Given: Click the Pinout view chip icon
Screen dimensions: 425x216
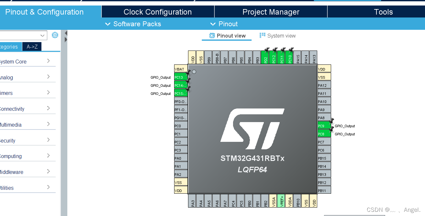Looking at the screenshot, I should (212, 36).
